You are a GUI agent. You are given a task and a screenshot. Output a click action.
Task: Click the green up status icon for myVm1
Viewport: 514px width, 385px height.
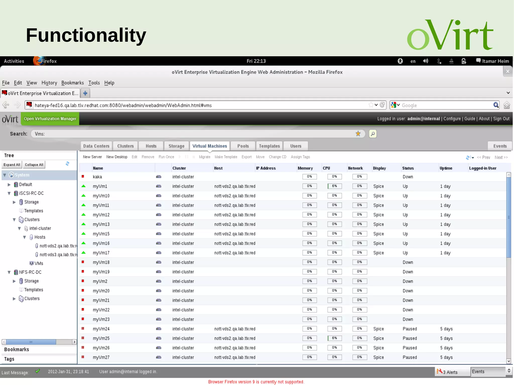click(84, 186)
